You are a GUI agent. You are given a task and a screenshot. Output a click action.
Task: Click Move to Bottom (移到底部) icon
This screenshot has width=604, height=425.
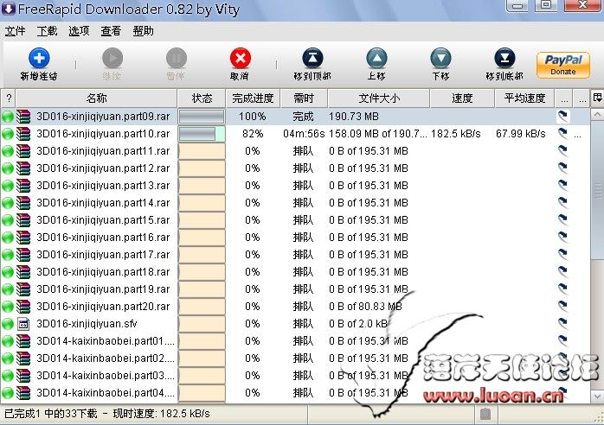pyautogui.click(x=504, y=58)
